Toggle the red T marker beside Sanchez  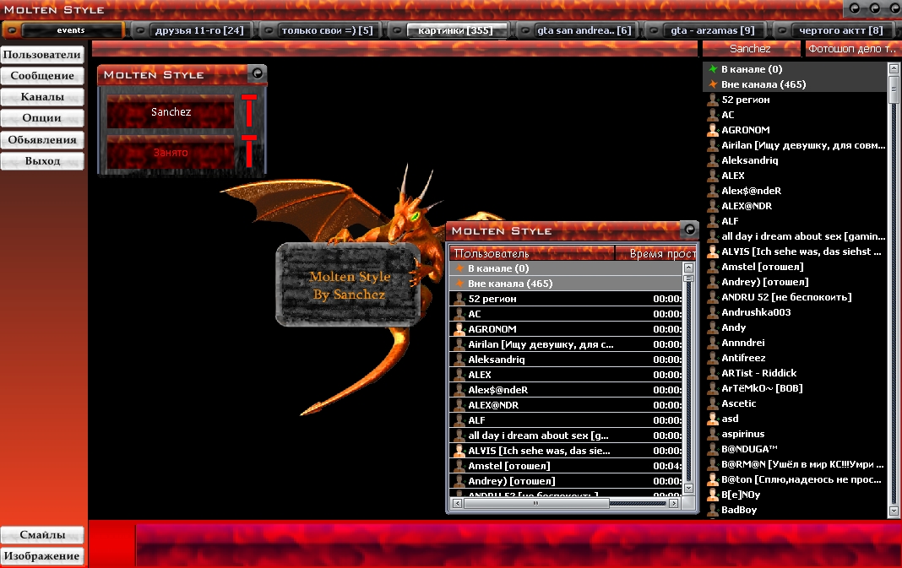pos(248,110)
